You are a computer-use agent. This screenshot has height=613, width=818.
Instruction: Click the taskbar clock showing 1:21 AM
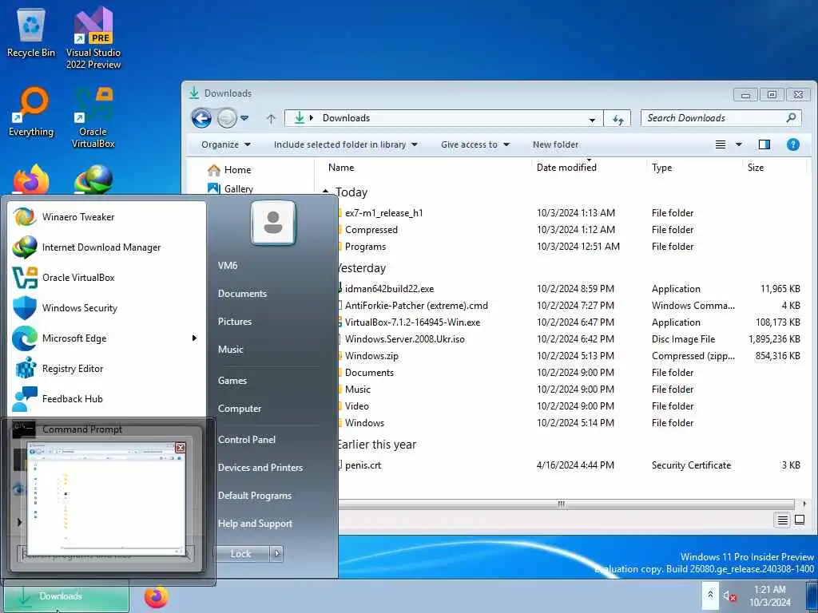click(x=770, y=595)
